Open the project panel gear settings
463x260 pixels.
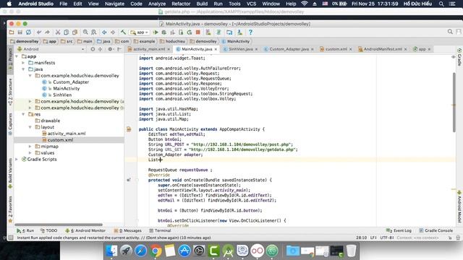tap(111, 49)
